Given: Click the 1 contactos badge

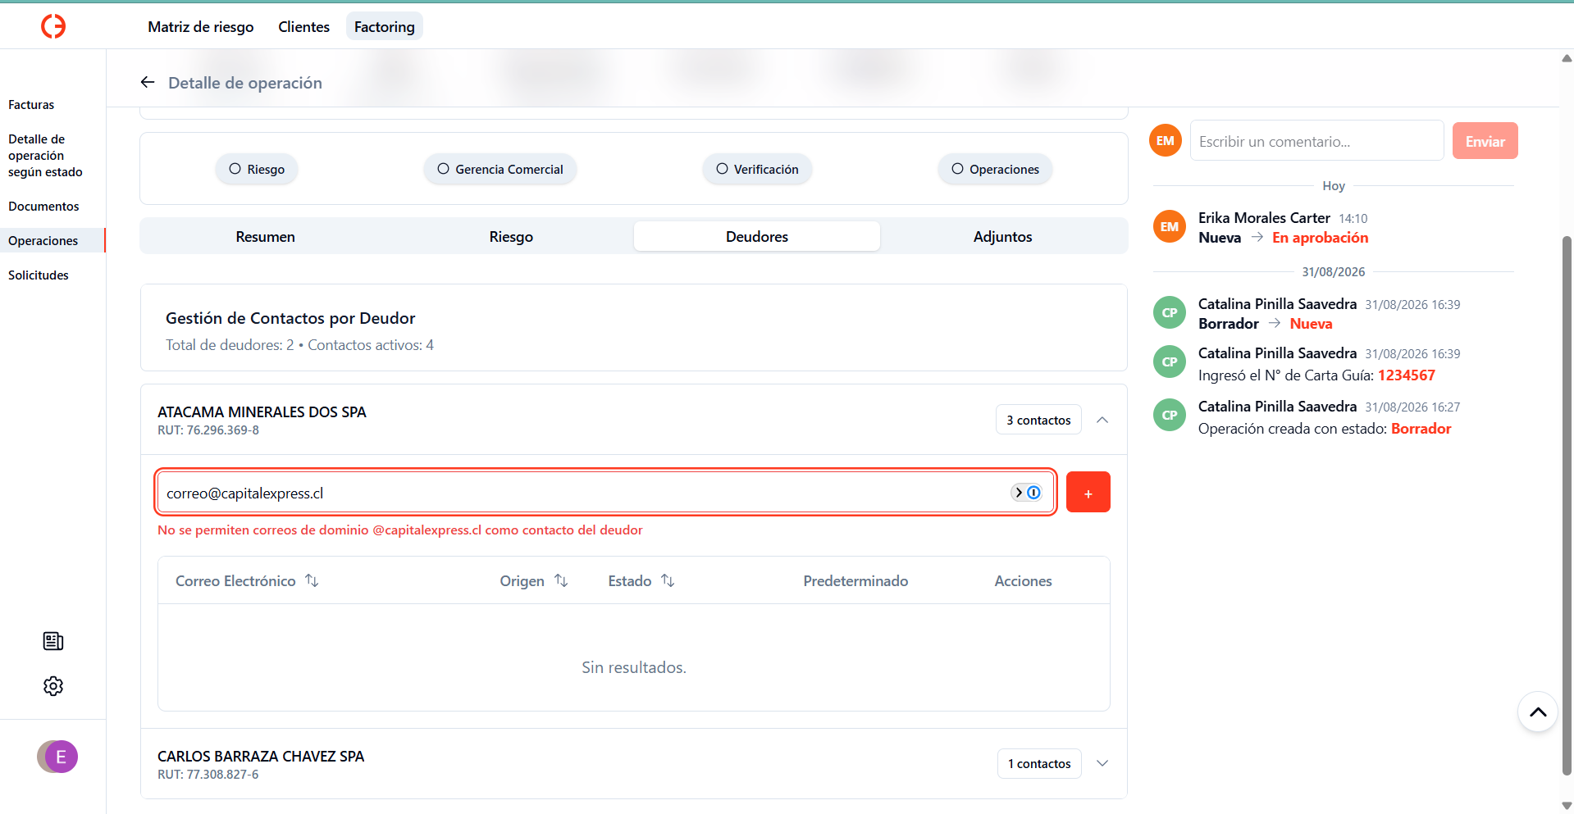Looking at the screenshot, I should pyautogui.click(x=1039, y=763).
